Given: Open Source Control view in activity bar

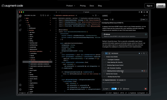Looking at the screenshot, I should tap(20, 25).
